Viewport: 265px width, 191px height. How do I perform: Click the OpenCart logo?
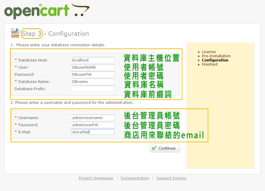pos(47,11)
